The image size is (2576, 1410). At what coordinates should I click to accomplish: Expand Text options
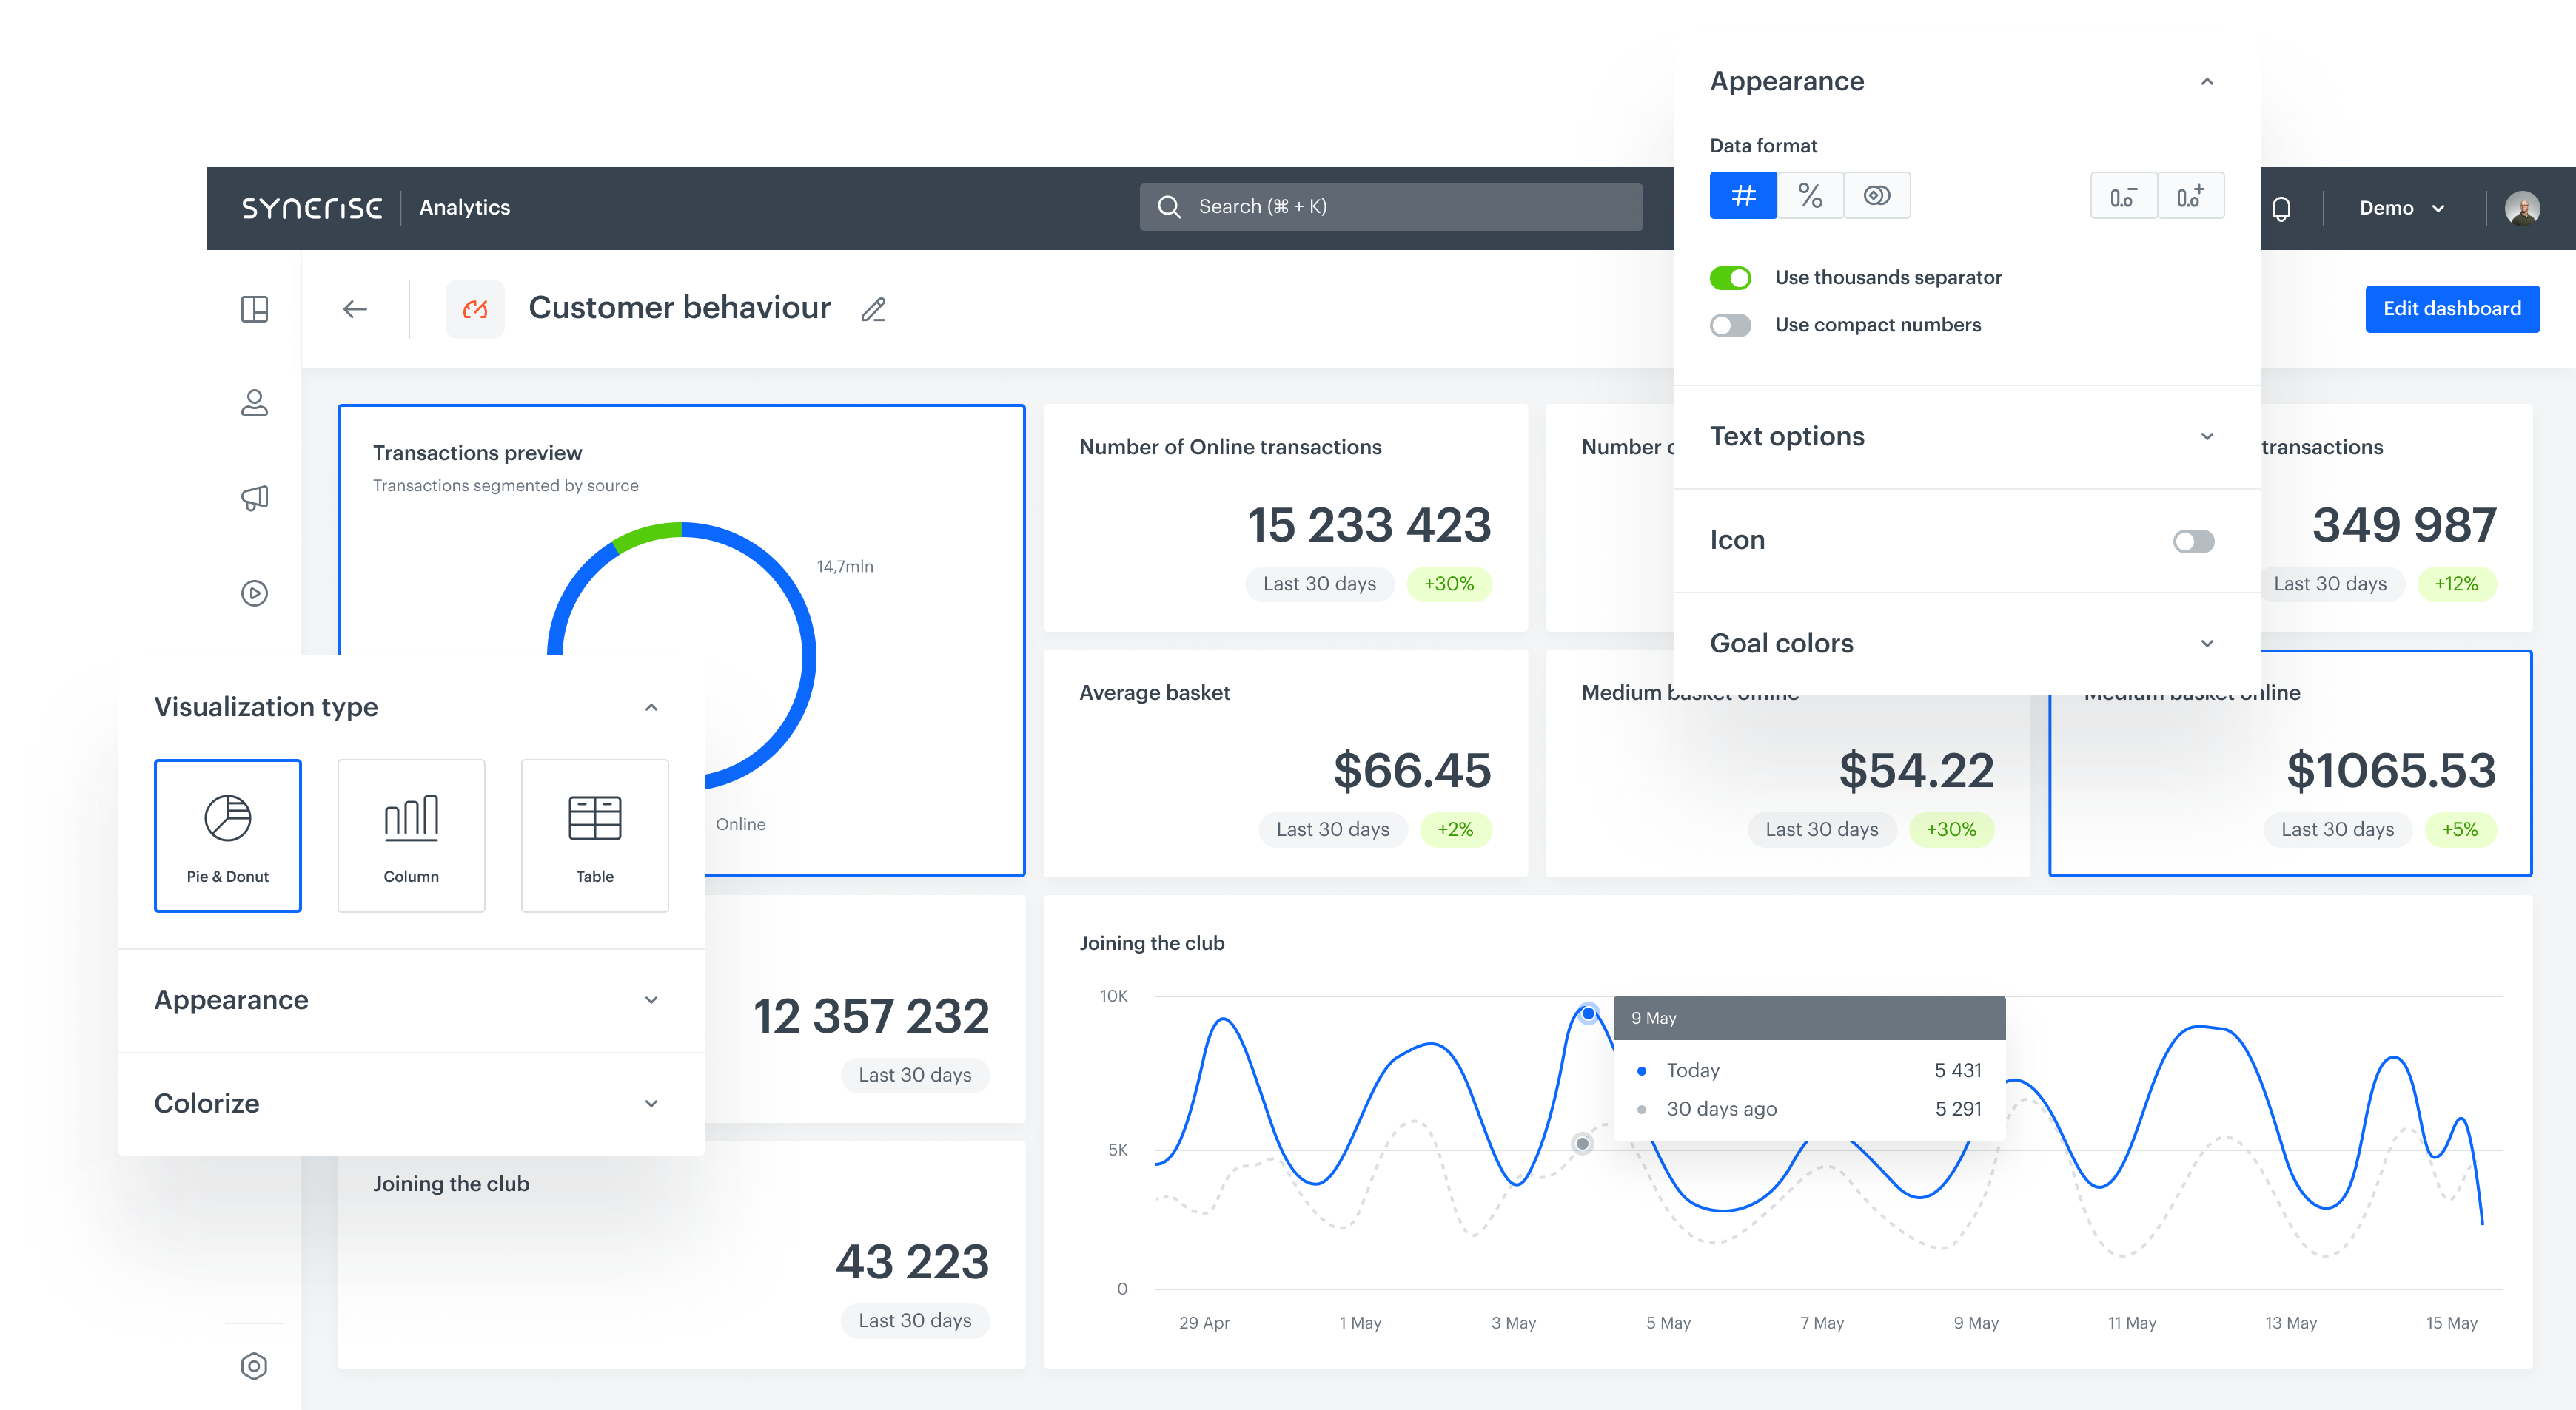2207,436
